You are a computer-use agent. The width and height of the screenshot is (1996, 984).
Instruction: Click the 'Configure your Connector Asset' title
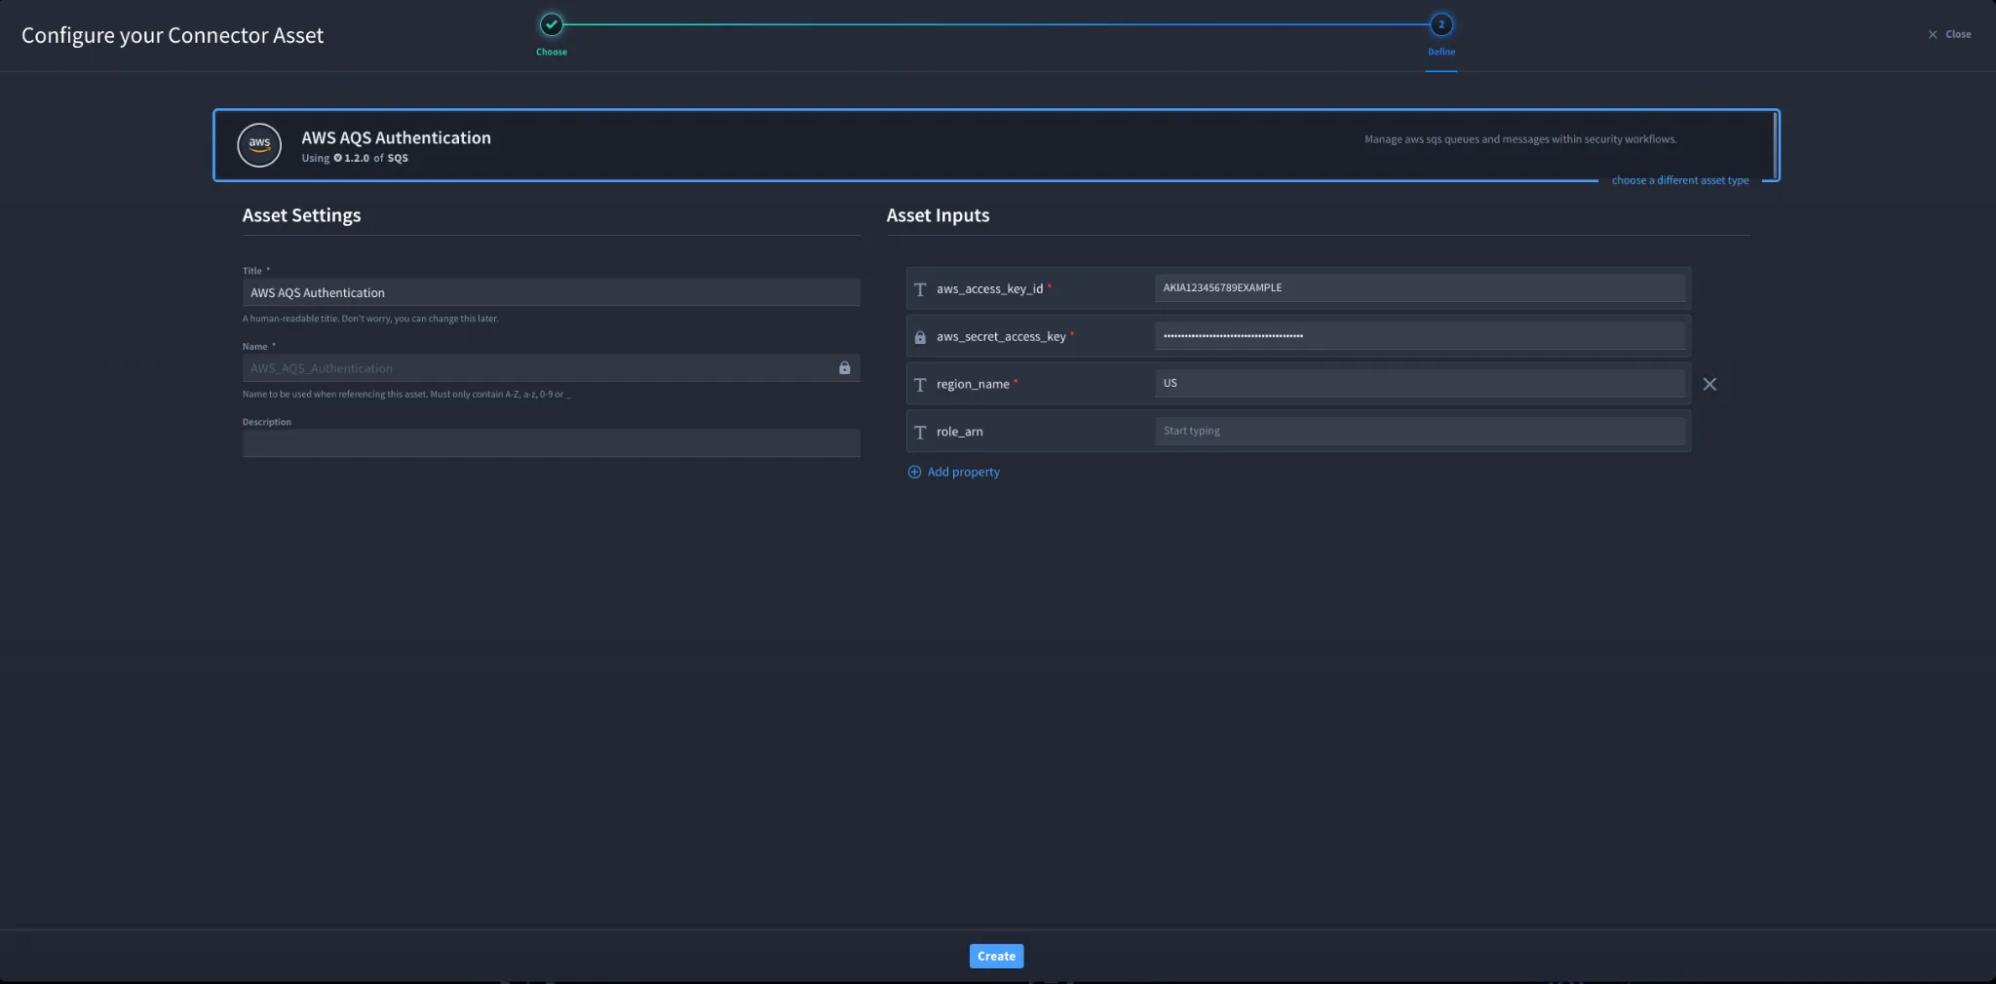coord(173,35)
